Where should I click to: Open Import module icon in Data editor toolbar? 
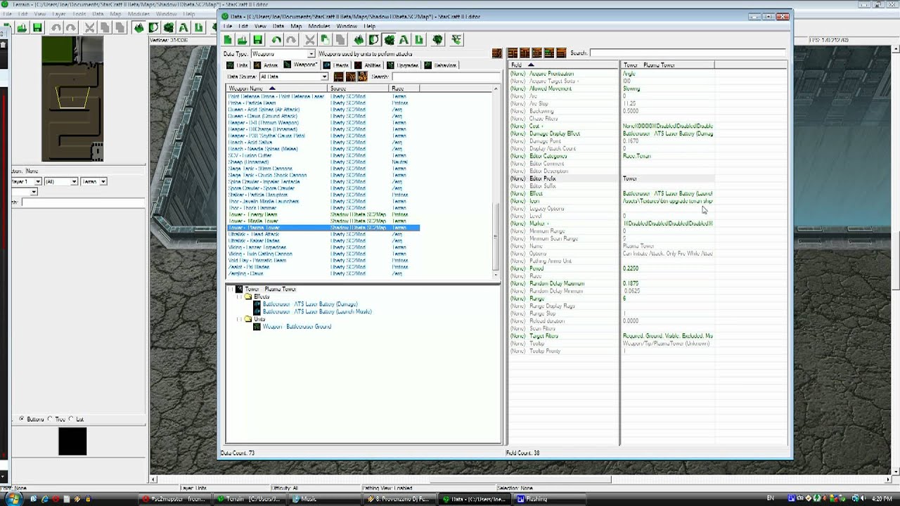coord(420,40)
